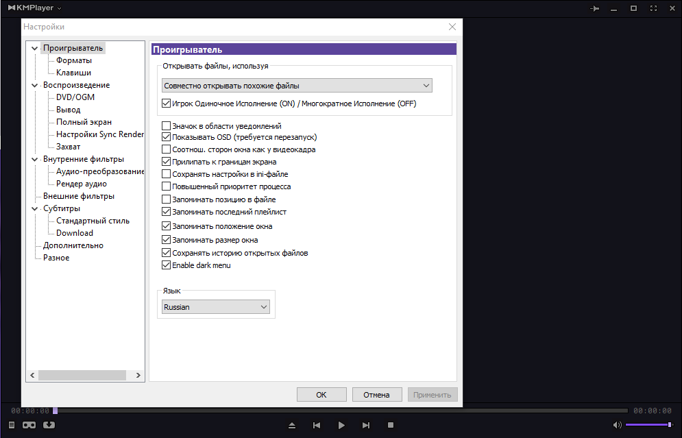This screenshot has width=682, height=438.
Task: Click the playback seek bar
Action: (x=341, y=411)
